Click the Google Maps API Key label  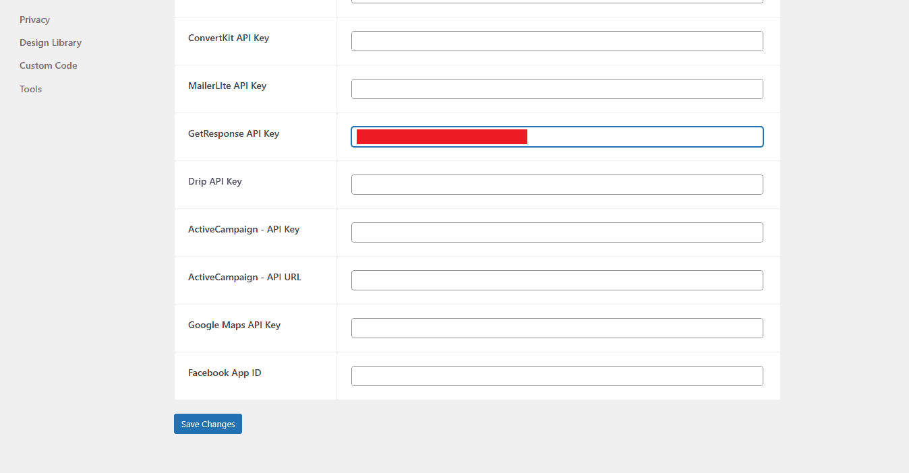click(234, 325)
